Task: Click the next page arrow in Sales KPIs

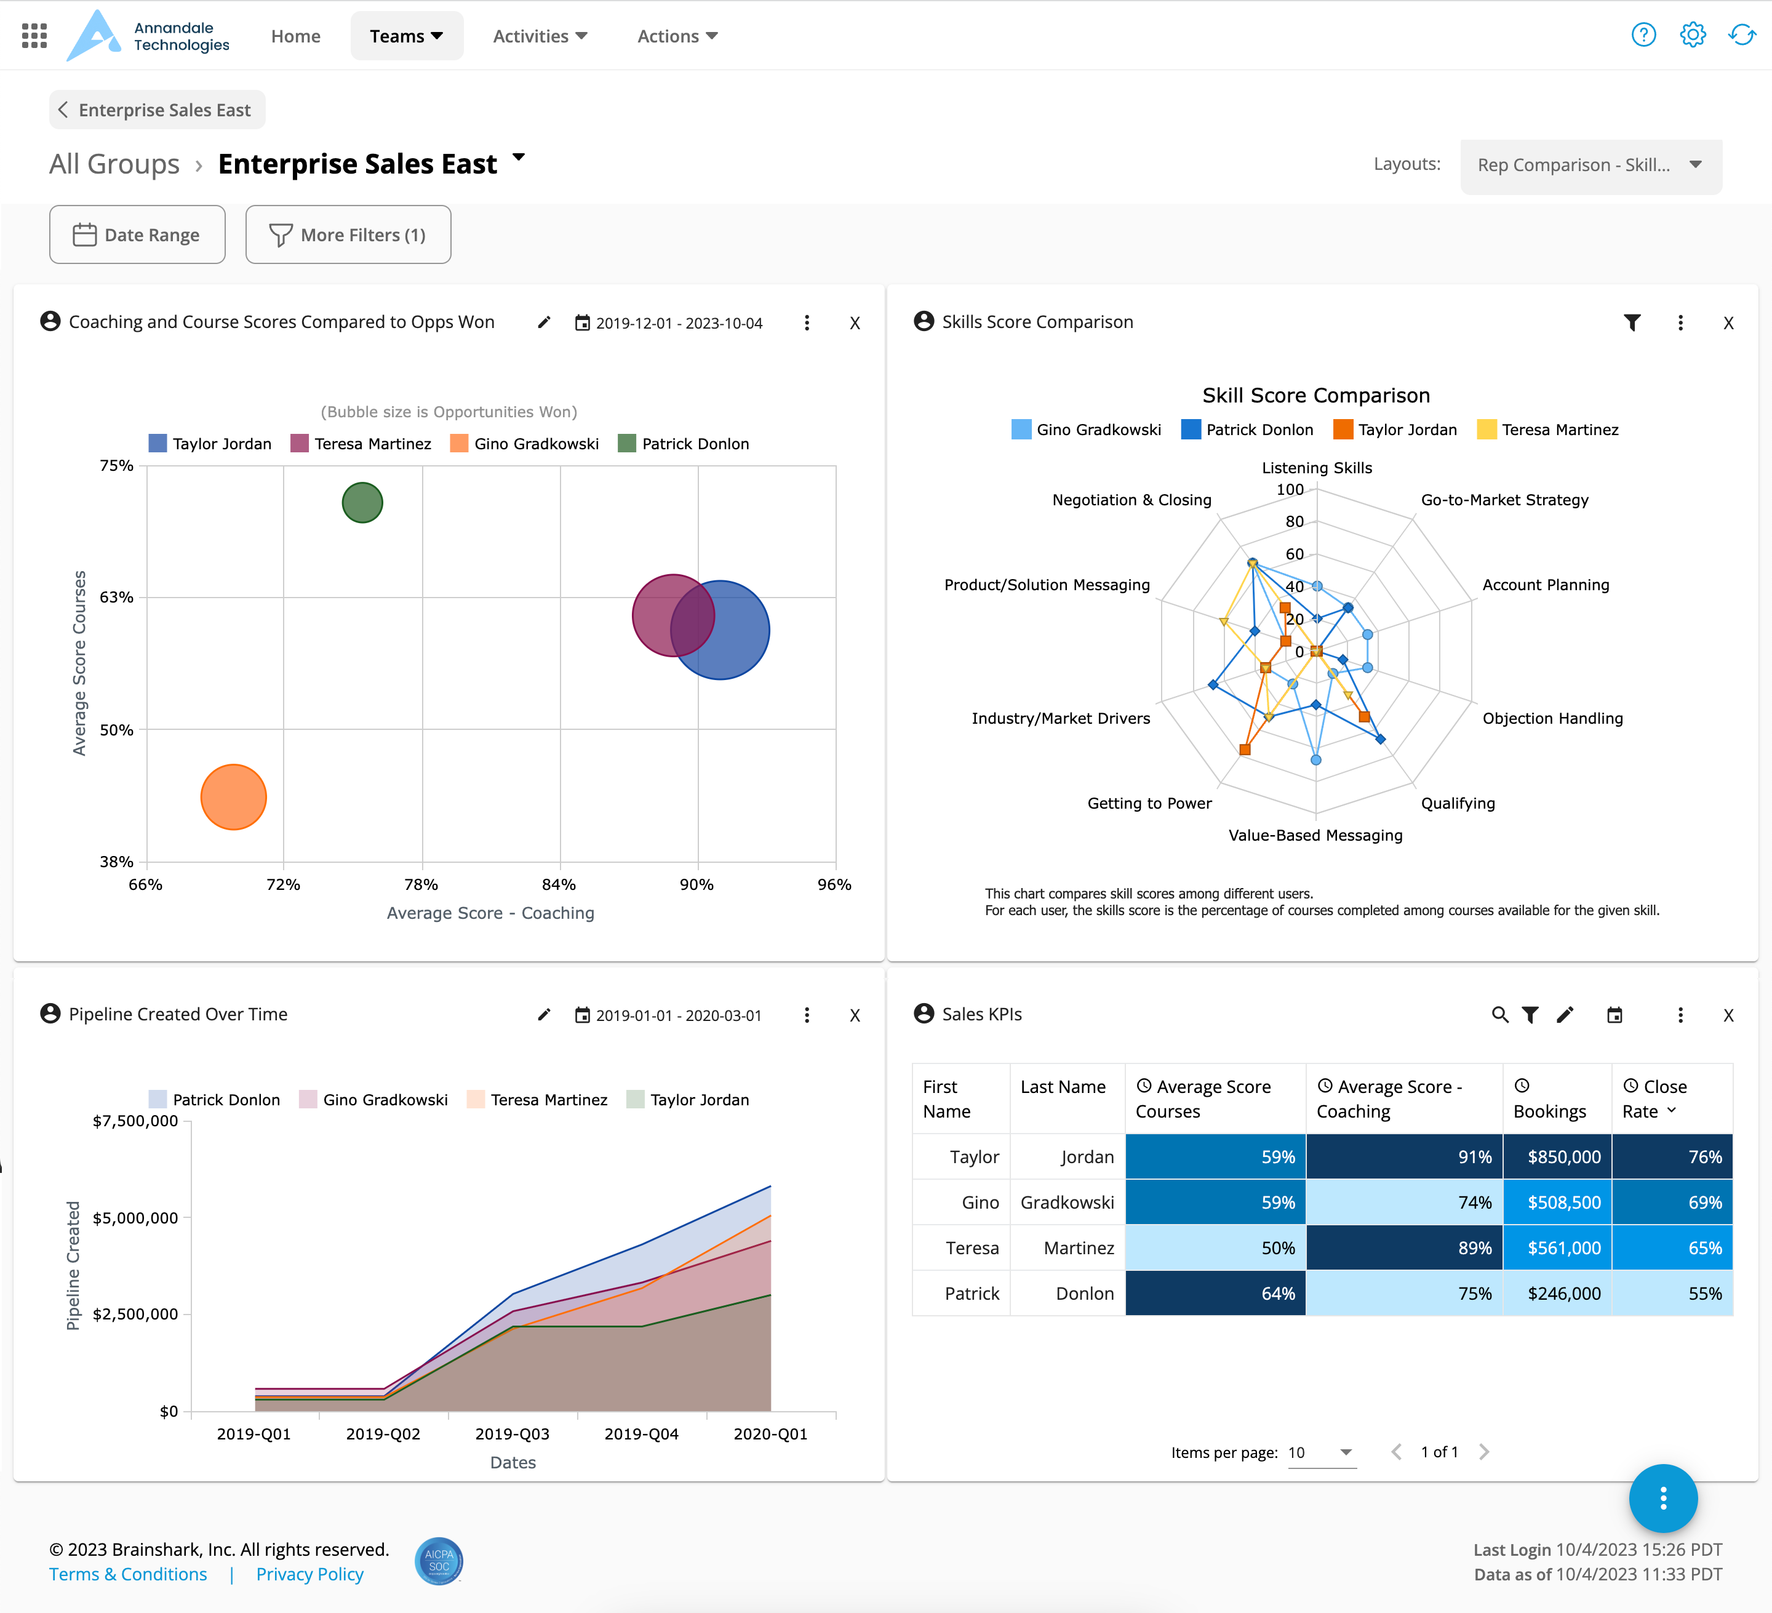Action: pos(1485,1452)
